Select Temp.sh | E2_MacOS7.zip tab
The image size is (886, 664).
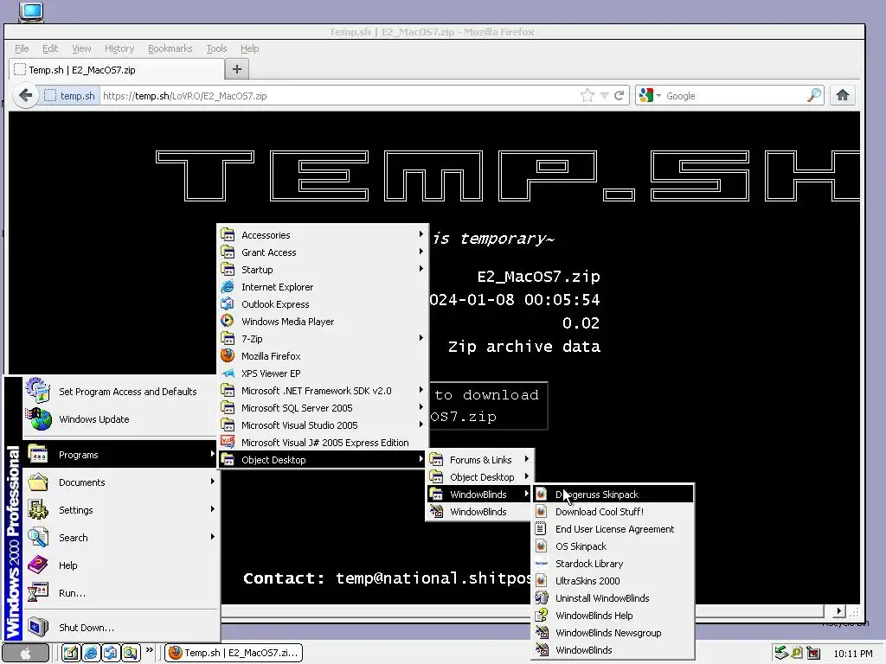coord(117,70)
